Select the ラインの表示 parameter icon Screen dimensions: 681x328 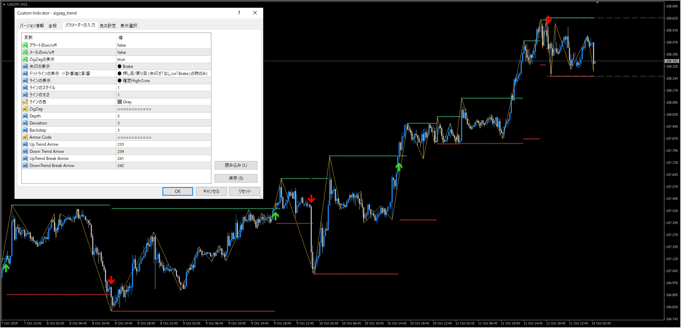click(25, 81)
